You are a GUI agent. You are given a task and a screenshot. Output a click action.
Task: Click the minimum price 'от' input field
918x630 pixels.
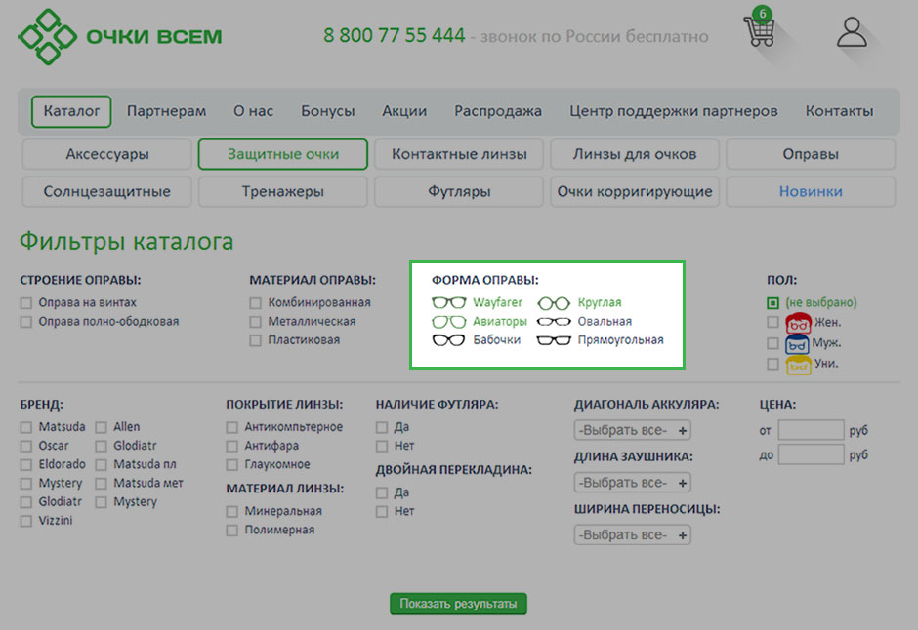[811, 430]
